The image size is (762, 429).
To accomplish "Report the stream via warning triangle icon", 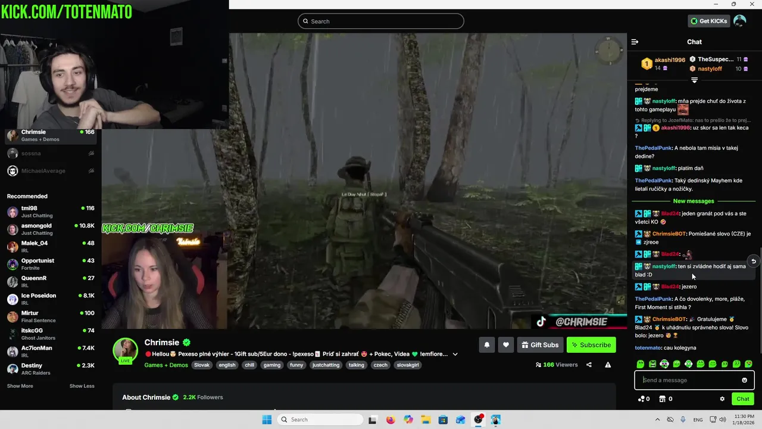I will [608, 365].
